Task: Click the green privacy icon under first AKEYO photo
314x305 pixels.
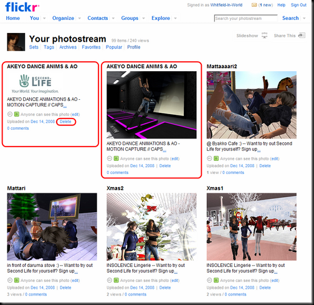Action: 17,114
